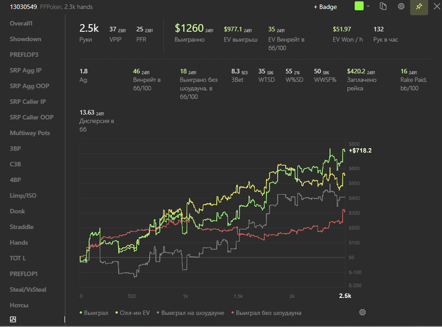Click image icon at sidebar bottom
The height and width of the screenshot is (327, 442).
tap(13, 319)
